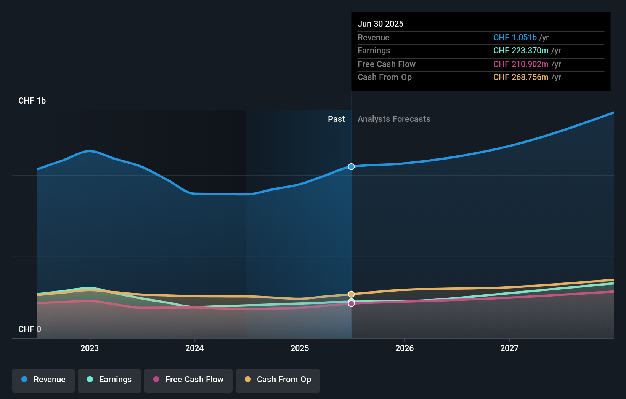Select the Free Cash Flow marker at Jun 2025

pos(351,303)
